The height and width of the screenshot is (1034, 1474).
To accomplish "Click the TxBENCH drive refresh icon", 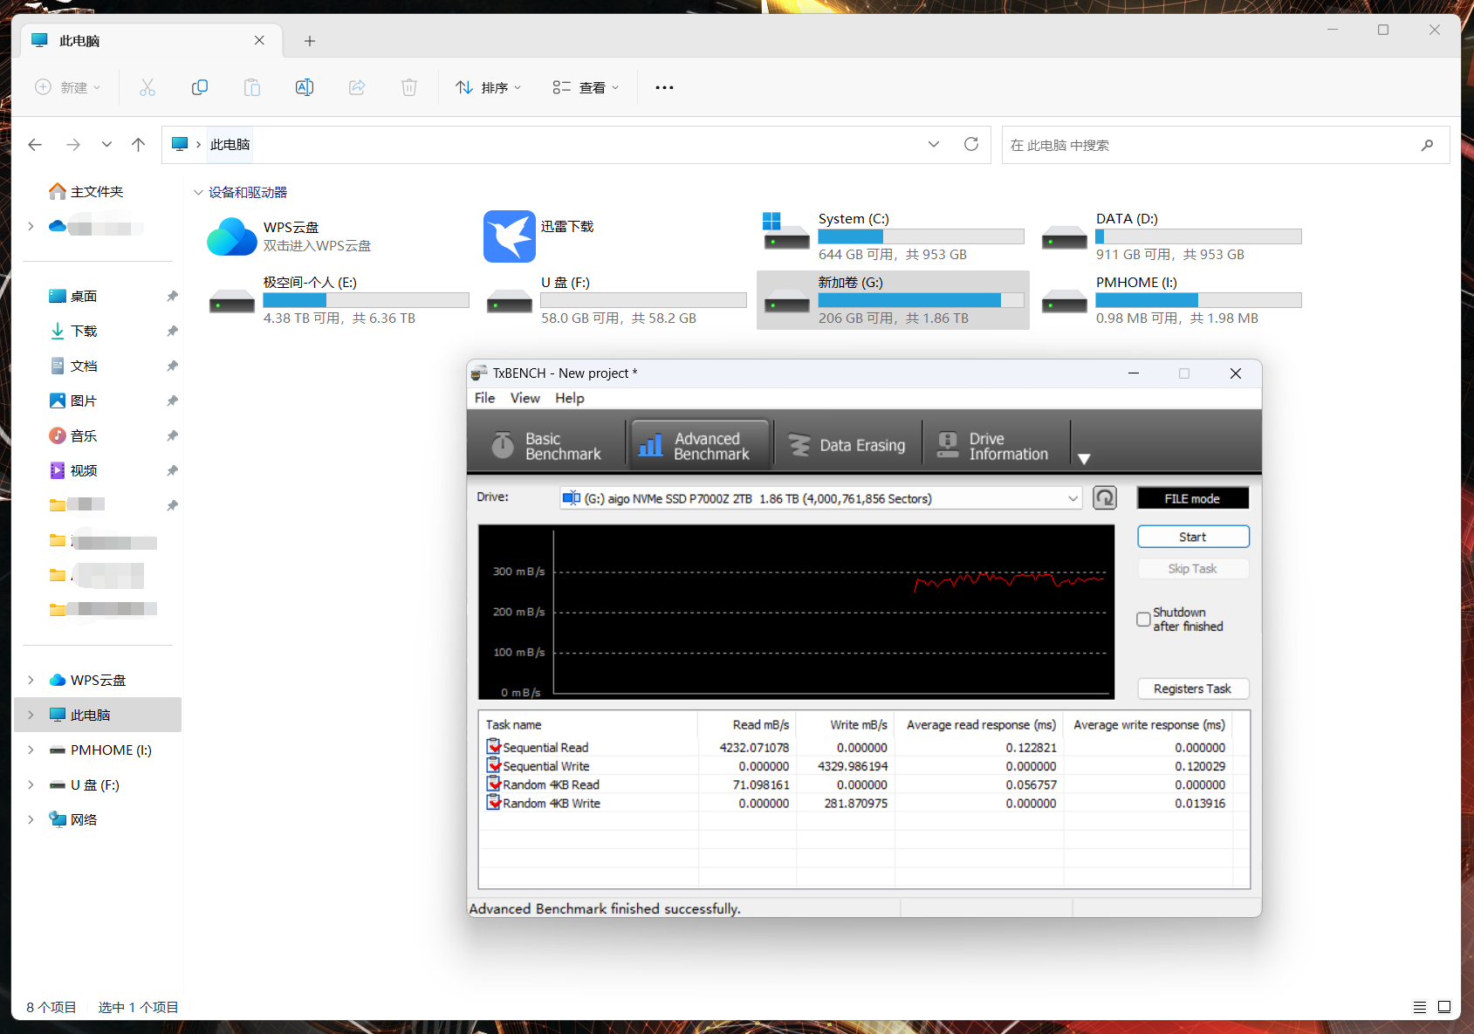I will click(1105, 498).
